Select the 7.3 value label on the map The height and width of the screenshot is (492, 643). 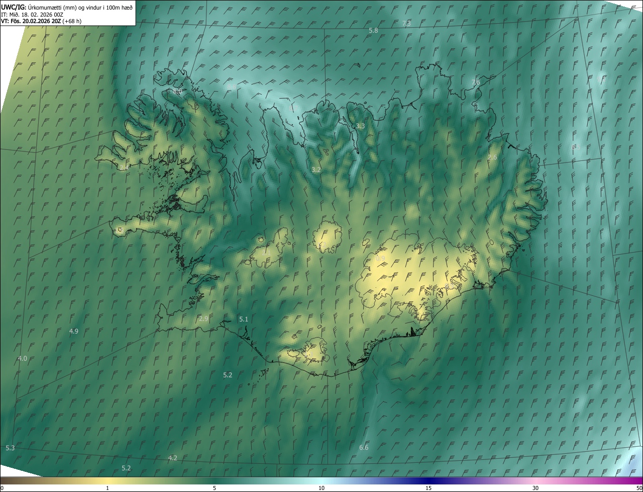coord(407,24)
